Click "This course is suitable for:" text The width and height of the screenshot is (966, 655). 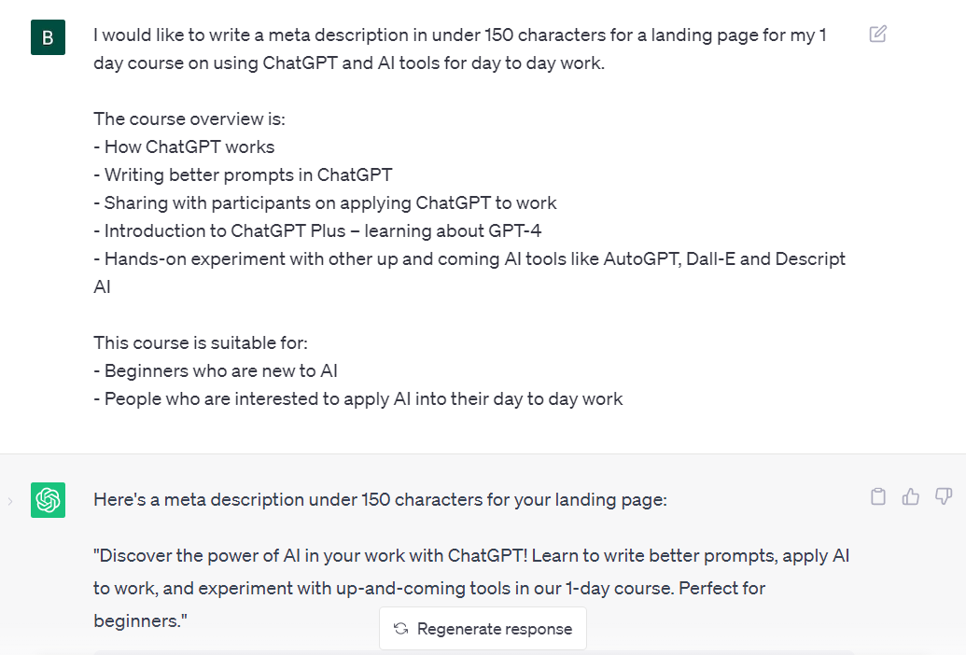click(x=202, y=342)
